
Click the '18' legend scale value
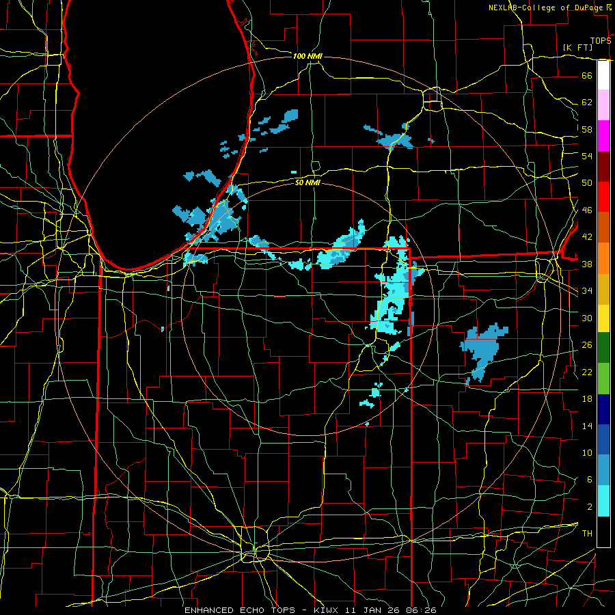point(587,399)
